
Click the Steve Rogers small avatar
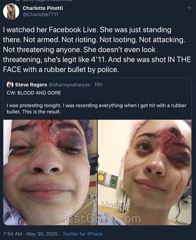coord(10,84)
